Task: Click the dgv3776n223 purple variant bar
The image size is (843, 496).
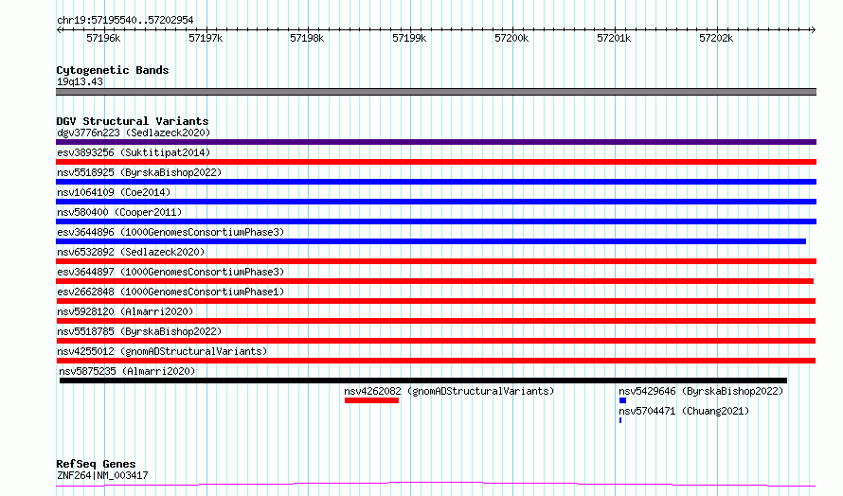Action: (x=436, y=142)
